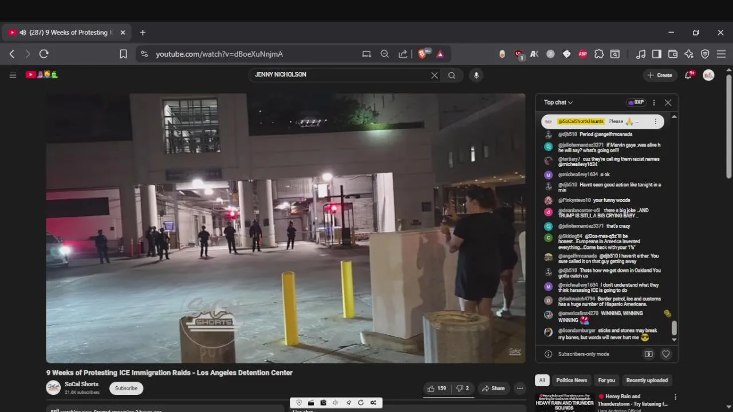Dislike the video
733x412 pixels.
(463, 389)
